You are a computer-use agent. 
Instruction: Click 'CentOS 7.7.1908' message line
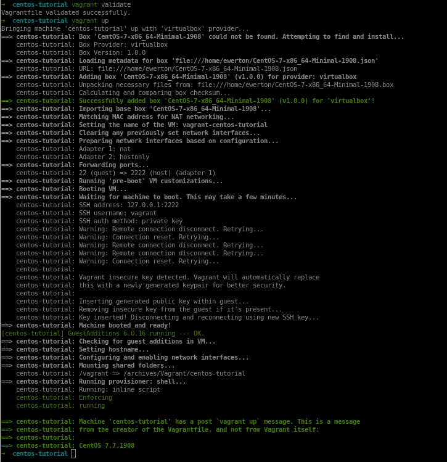(x=68, y=445)
